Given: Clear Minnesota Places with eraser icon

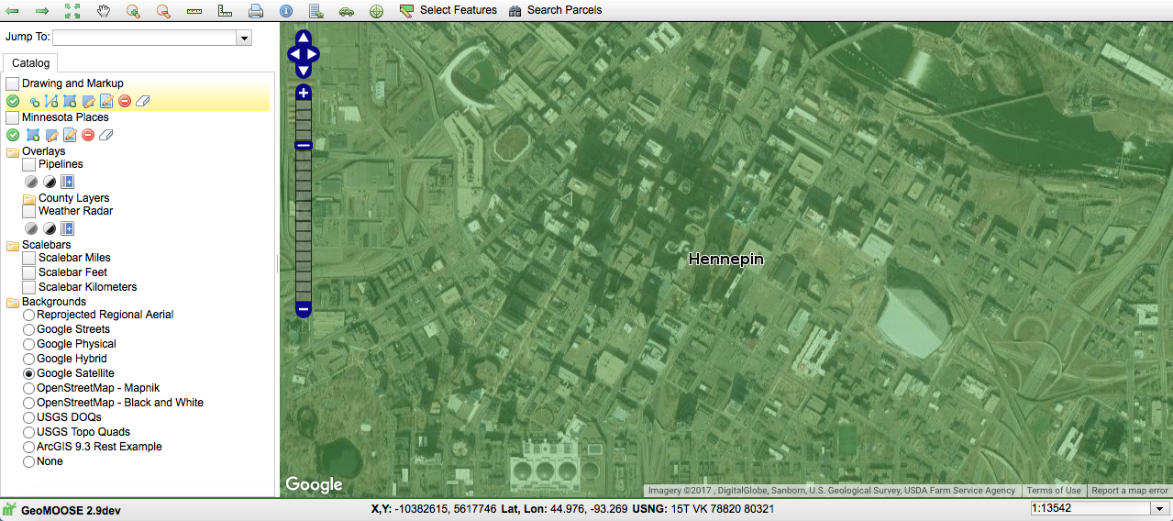Looking at the screenshot, I should pos(105,135).
